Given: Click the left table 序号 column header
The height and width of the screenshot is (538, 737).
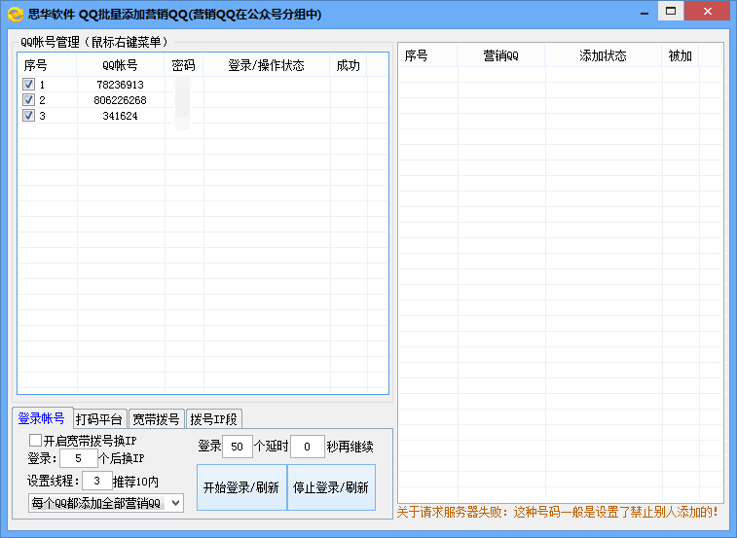Looking at the screenshot, I should [x=47, y=65].
